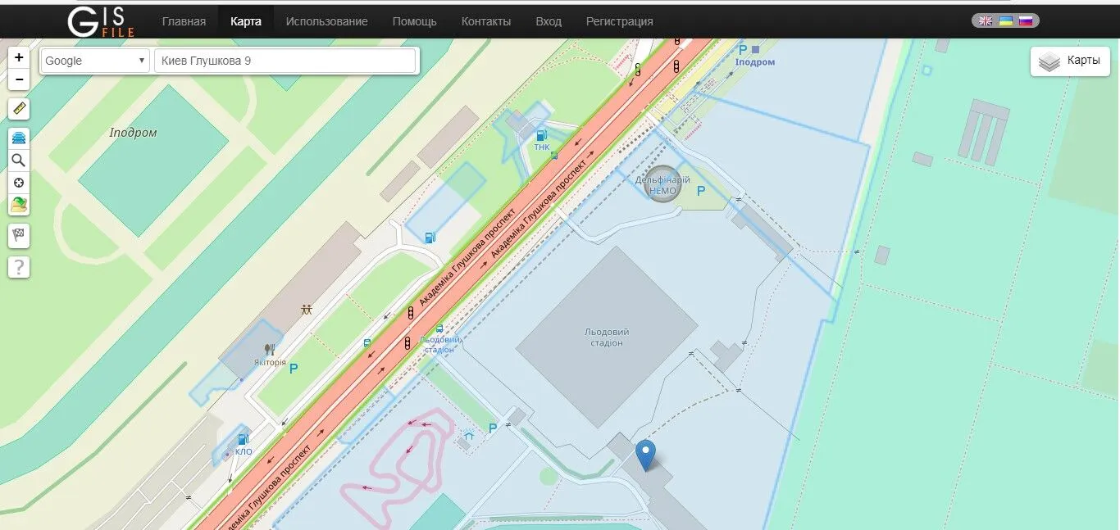Open the Google geocoder provider dropdown
The width and height of the screenshot is (1120, 530).
[x=95, y=61]
